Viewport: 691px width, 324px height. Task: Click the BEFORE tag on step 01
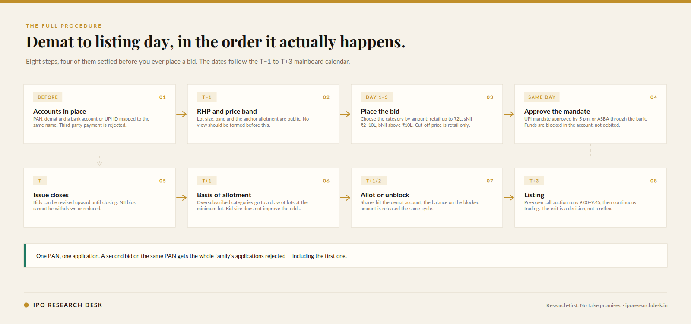tap(48, 97)
